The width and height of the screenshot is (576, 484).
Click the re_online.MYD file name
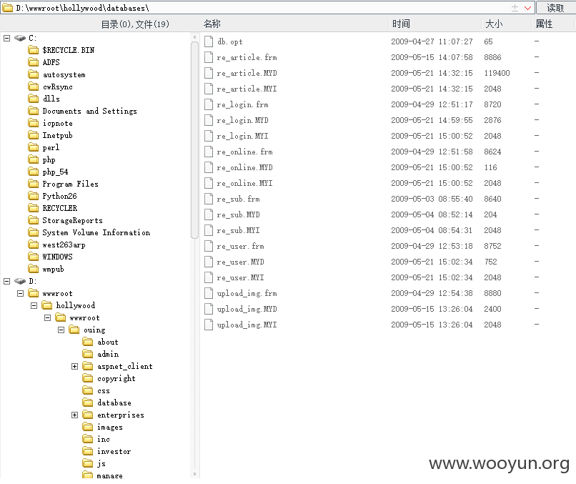point(244,167)
